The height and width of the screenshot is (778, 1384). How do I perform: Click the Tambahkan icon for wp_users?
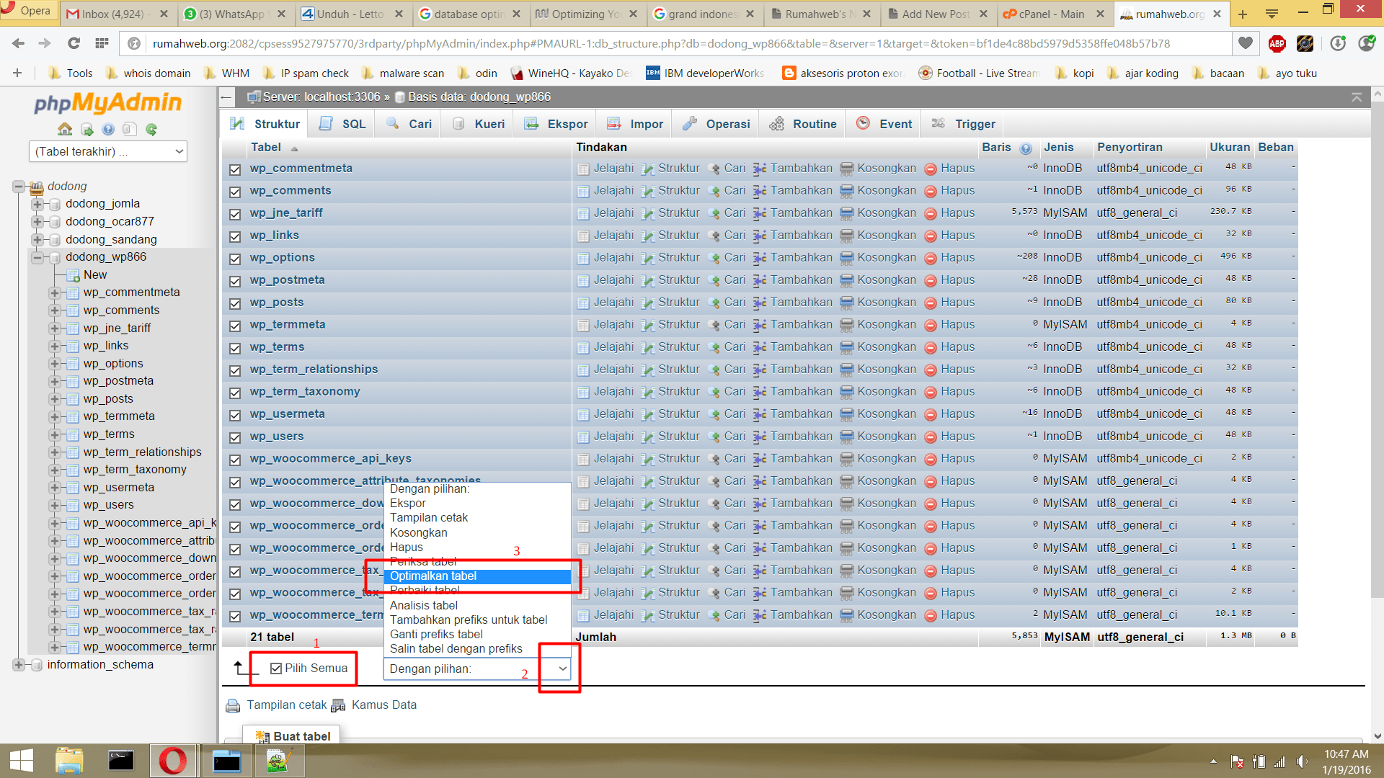(760, 437)
